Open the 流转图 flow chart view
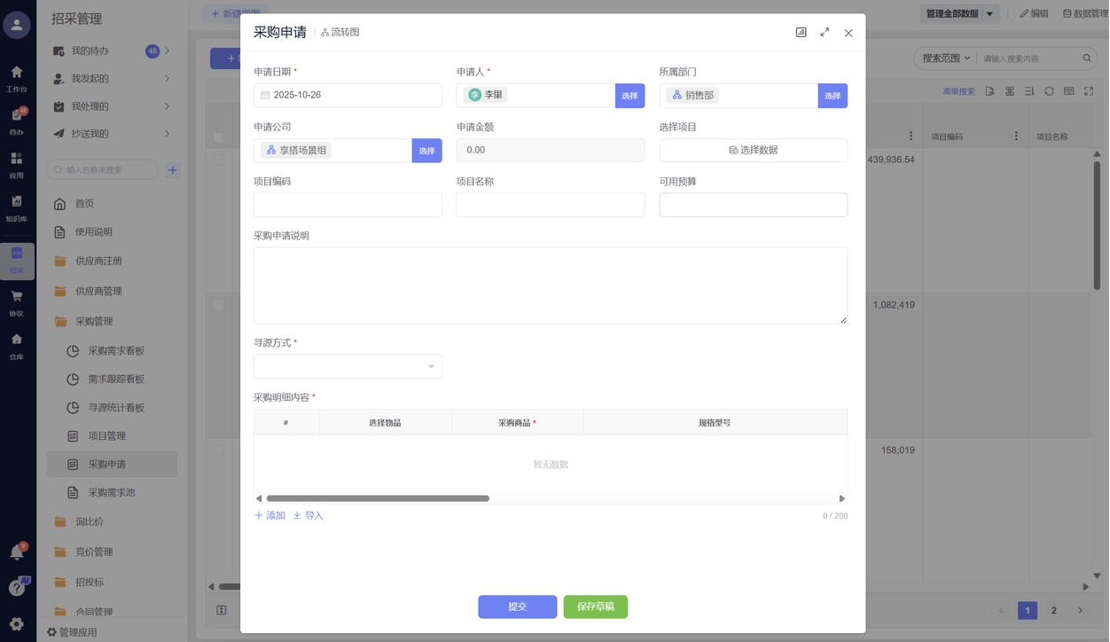Image resolution: width=1110 pixels, height=642 pixels. 340,33
